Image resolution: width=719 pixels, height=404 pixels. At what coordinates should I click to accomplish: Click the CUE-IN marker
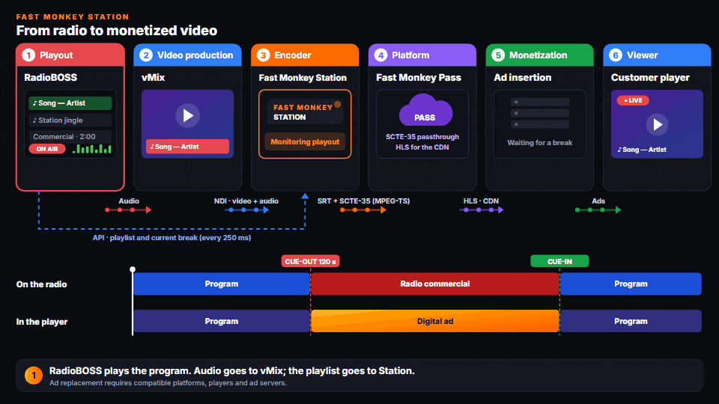(x=559, y=261)
